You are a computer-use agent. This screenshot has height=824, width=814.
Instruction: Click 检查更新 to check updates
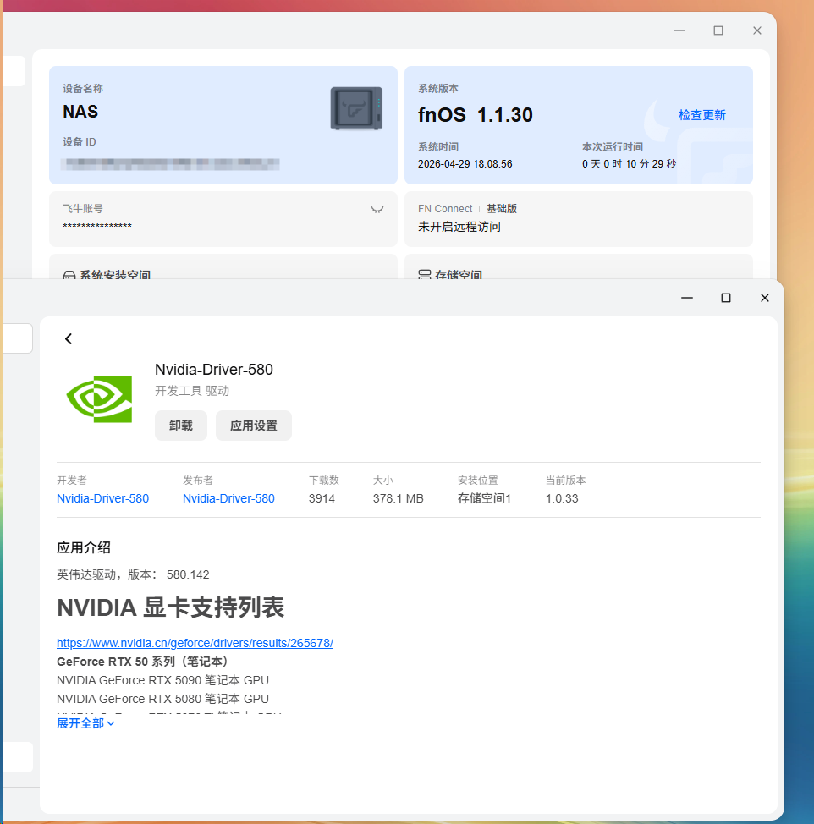(x=702, y=115)
